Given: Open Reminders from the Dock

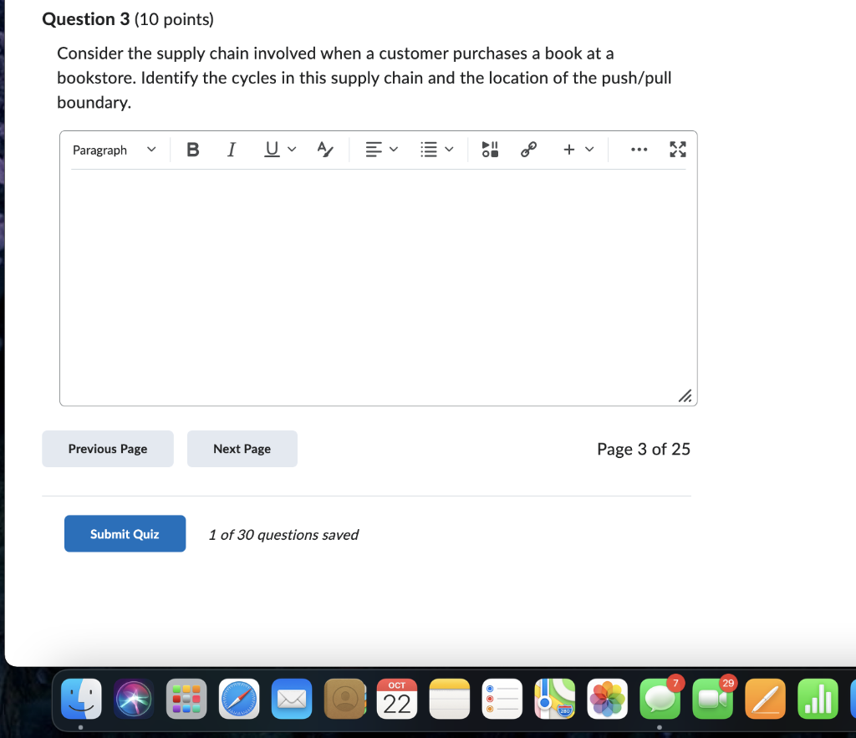Looking at the screenshot, I should click(502, 700).
